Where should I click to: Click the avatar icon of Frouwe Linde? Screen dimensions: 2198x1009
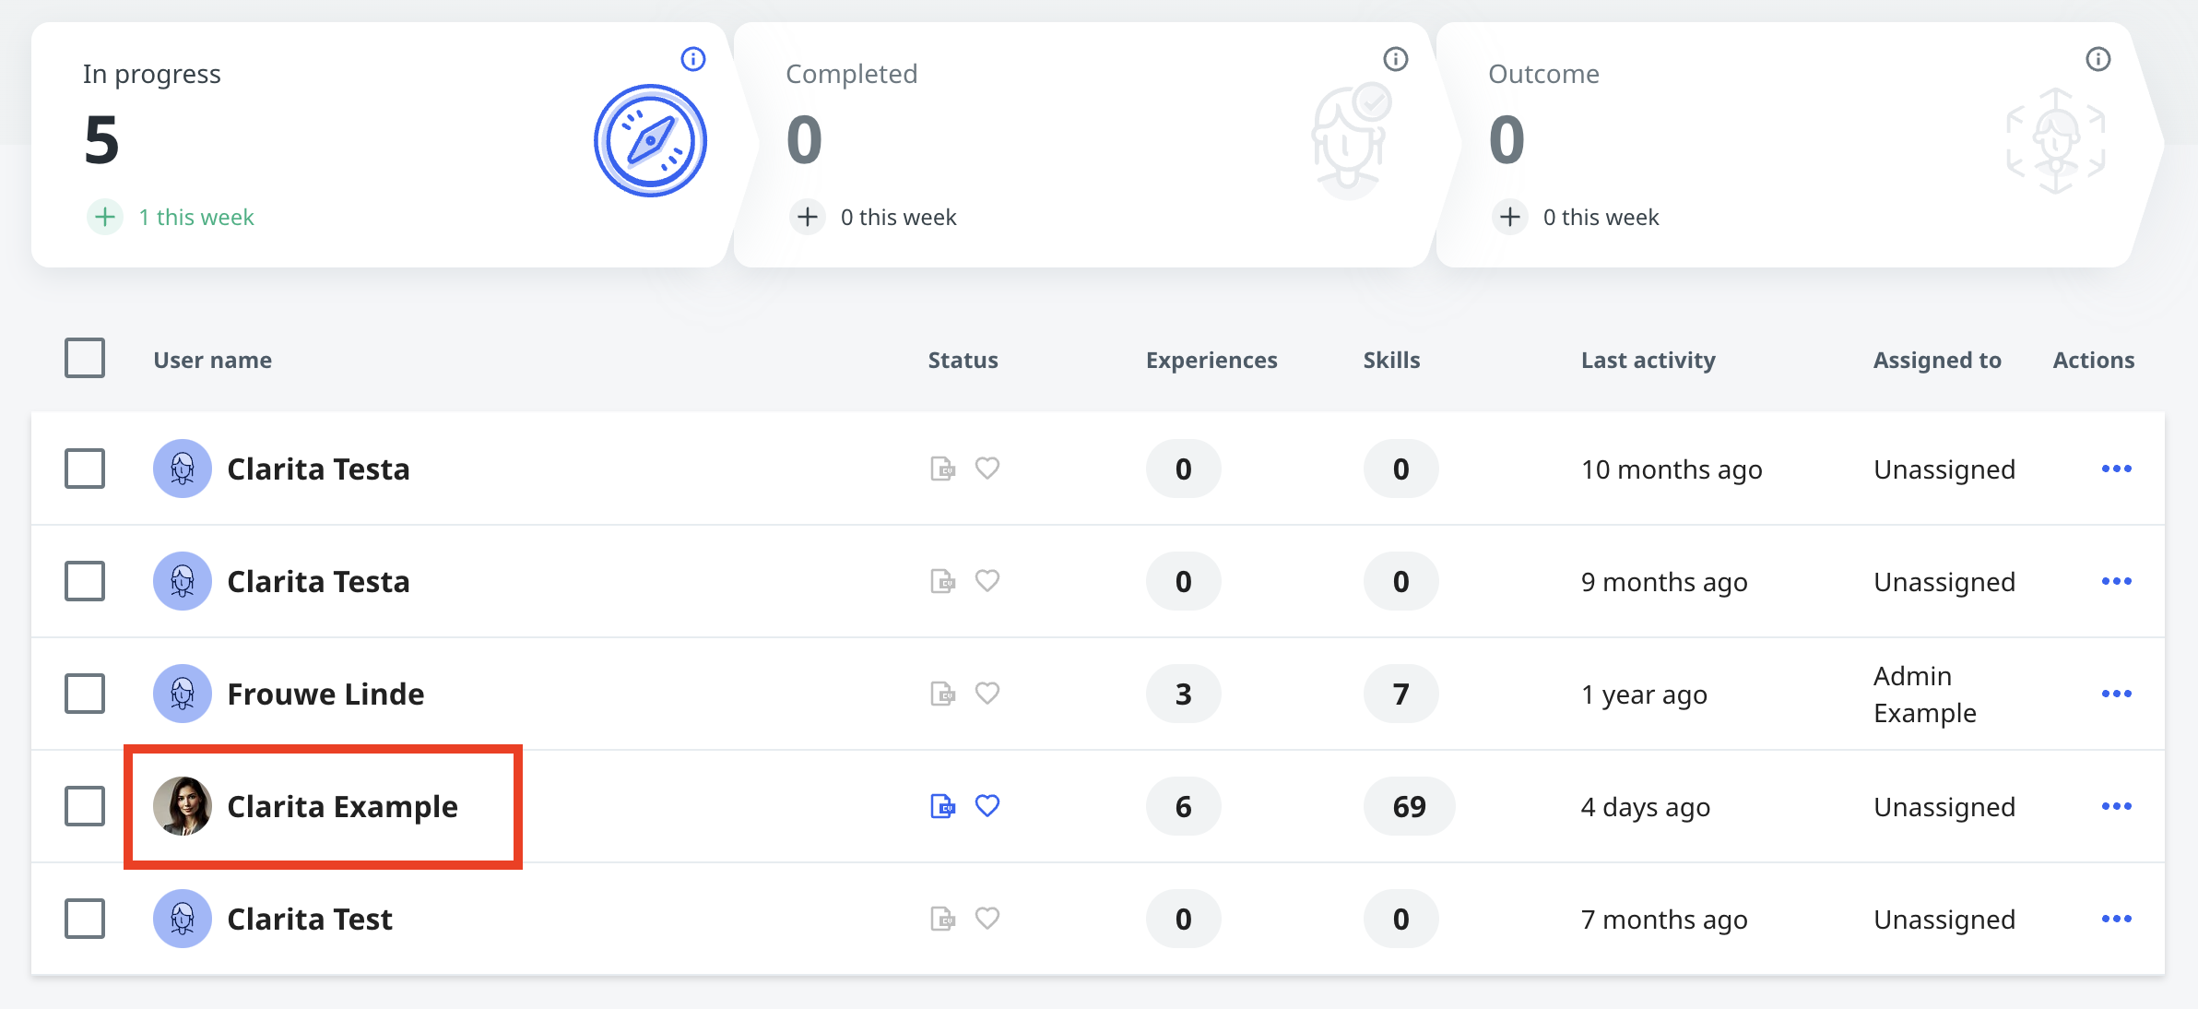(x=183, y=694)
